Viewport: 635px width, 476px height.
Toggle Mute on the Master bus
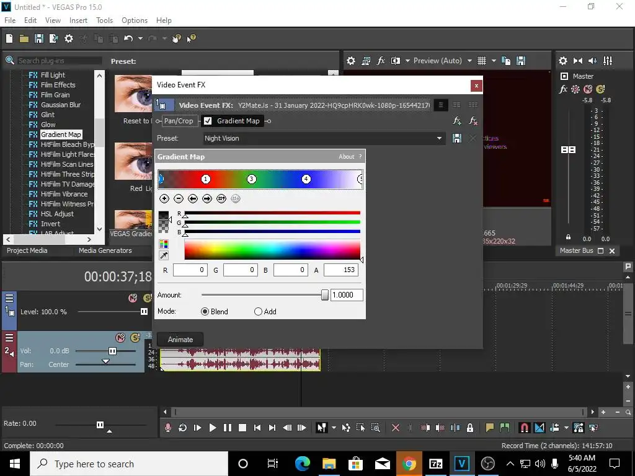point(588,89)
